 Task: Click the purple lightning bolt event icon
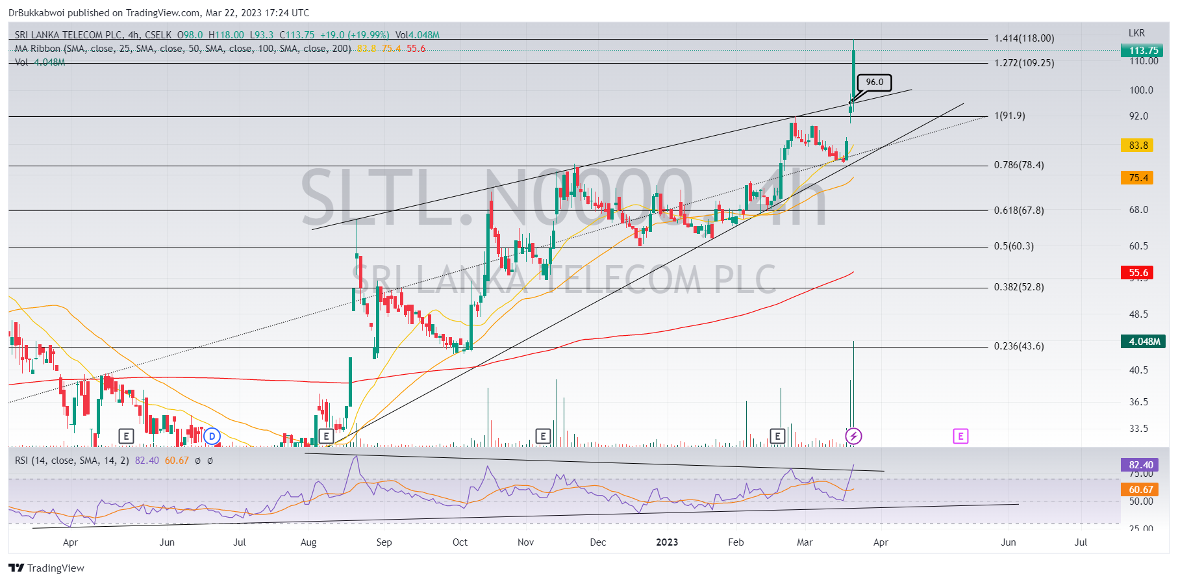point(853,436)
